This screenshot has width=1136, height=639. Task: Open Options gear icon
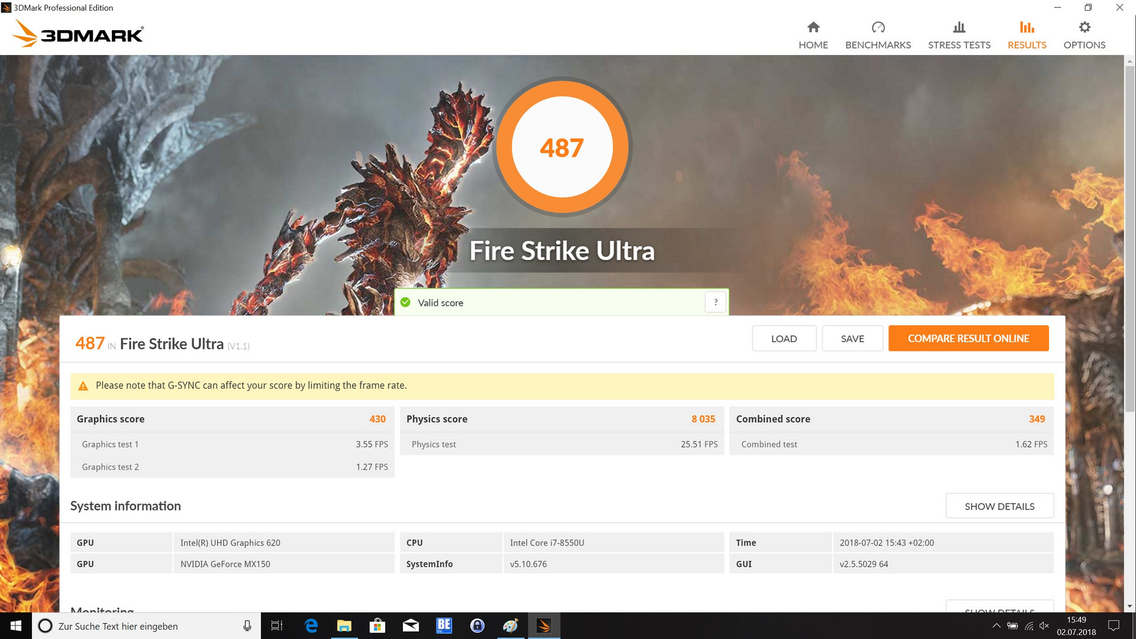pos(1084,27)
